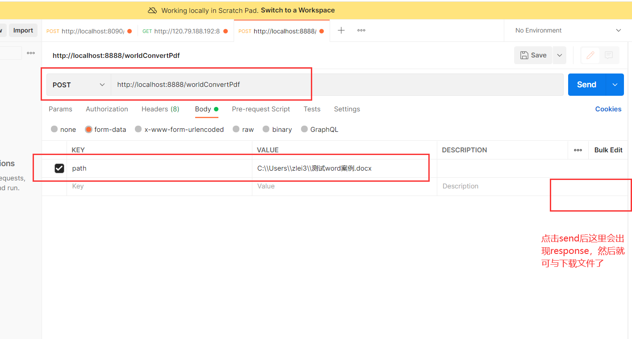632x339 pixels.
Task: Click the cloud-off Scratch Pad icon
Action: point(153,10)
